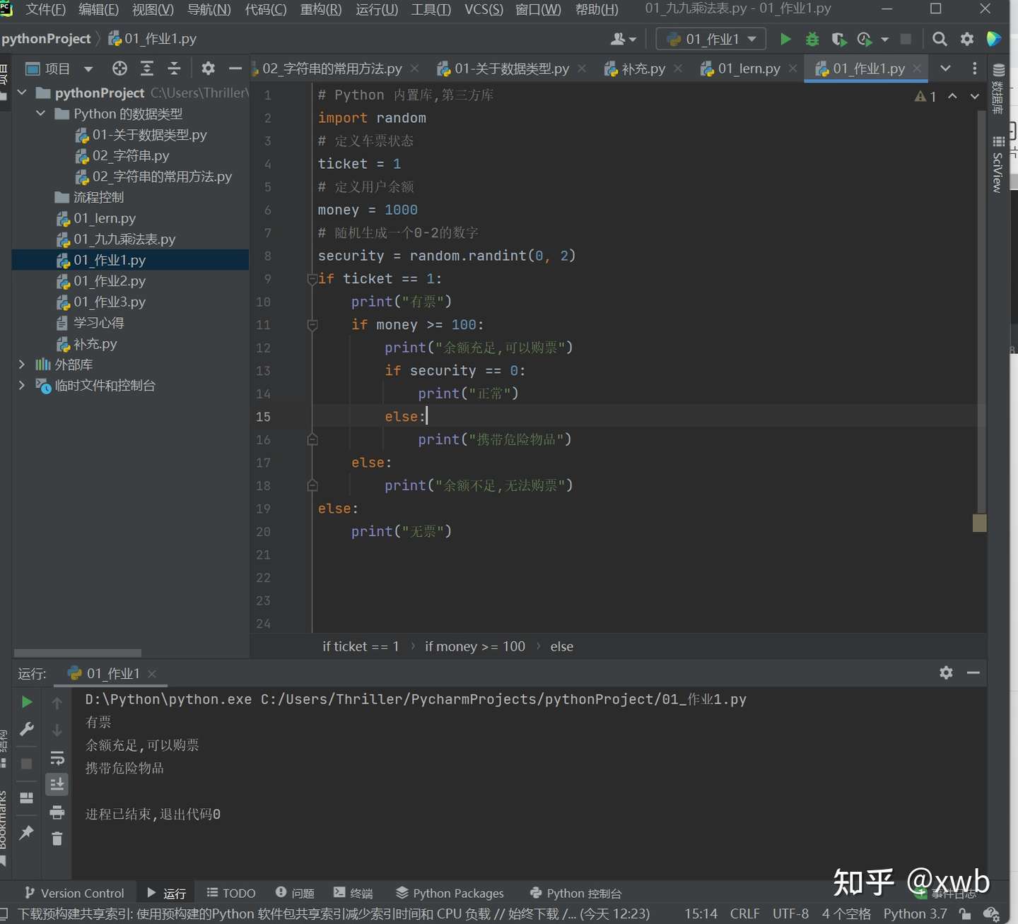
Task: Run with coverage using the shield icon
Action: [x=838, y=39]
